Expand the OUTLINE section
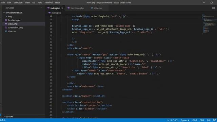 [x=9, y=117]
